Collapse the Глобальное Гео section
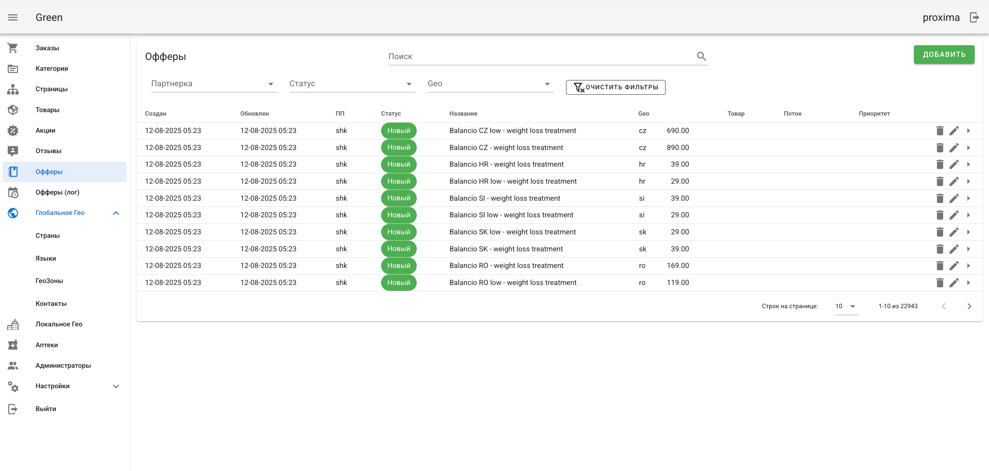The height and width of the screenshot is (471, 989). [x=116, y=213]
